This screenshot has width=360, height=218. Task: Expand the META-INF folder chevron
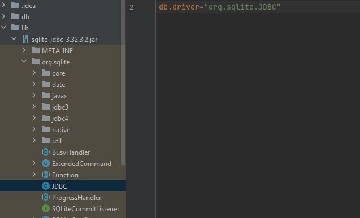[24, 50]
